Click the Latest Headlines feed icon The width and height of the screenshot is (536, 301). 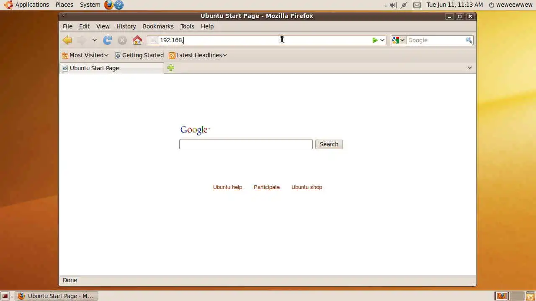[172, 55]
